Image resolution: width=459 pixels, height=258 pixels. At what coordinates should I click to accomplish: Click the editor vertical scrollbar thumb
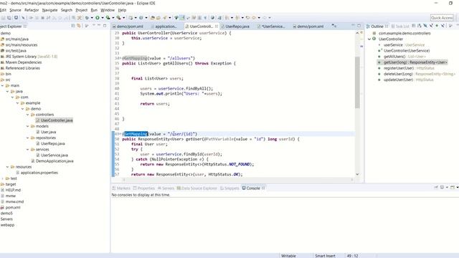[357, 82]
